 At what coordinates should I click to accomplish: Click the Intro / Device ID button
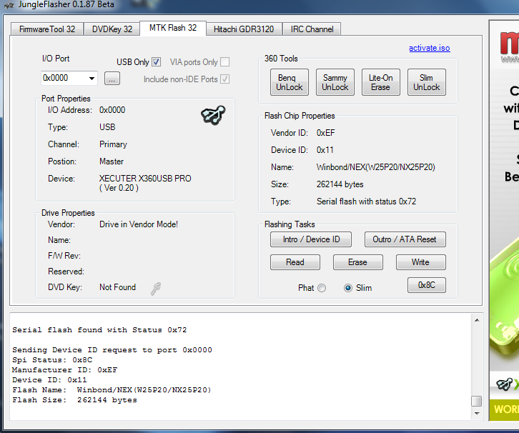pos(311,239)
